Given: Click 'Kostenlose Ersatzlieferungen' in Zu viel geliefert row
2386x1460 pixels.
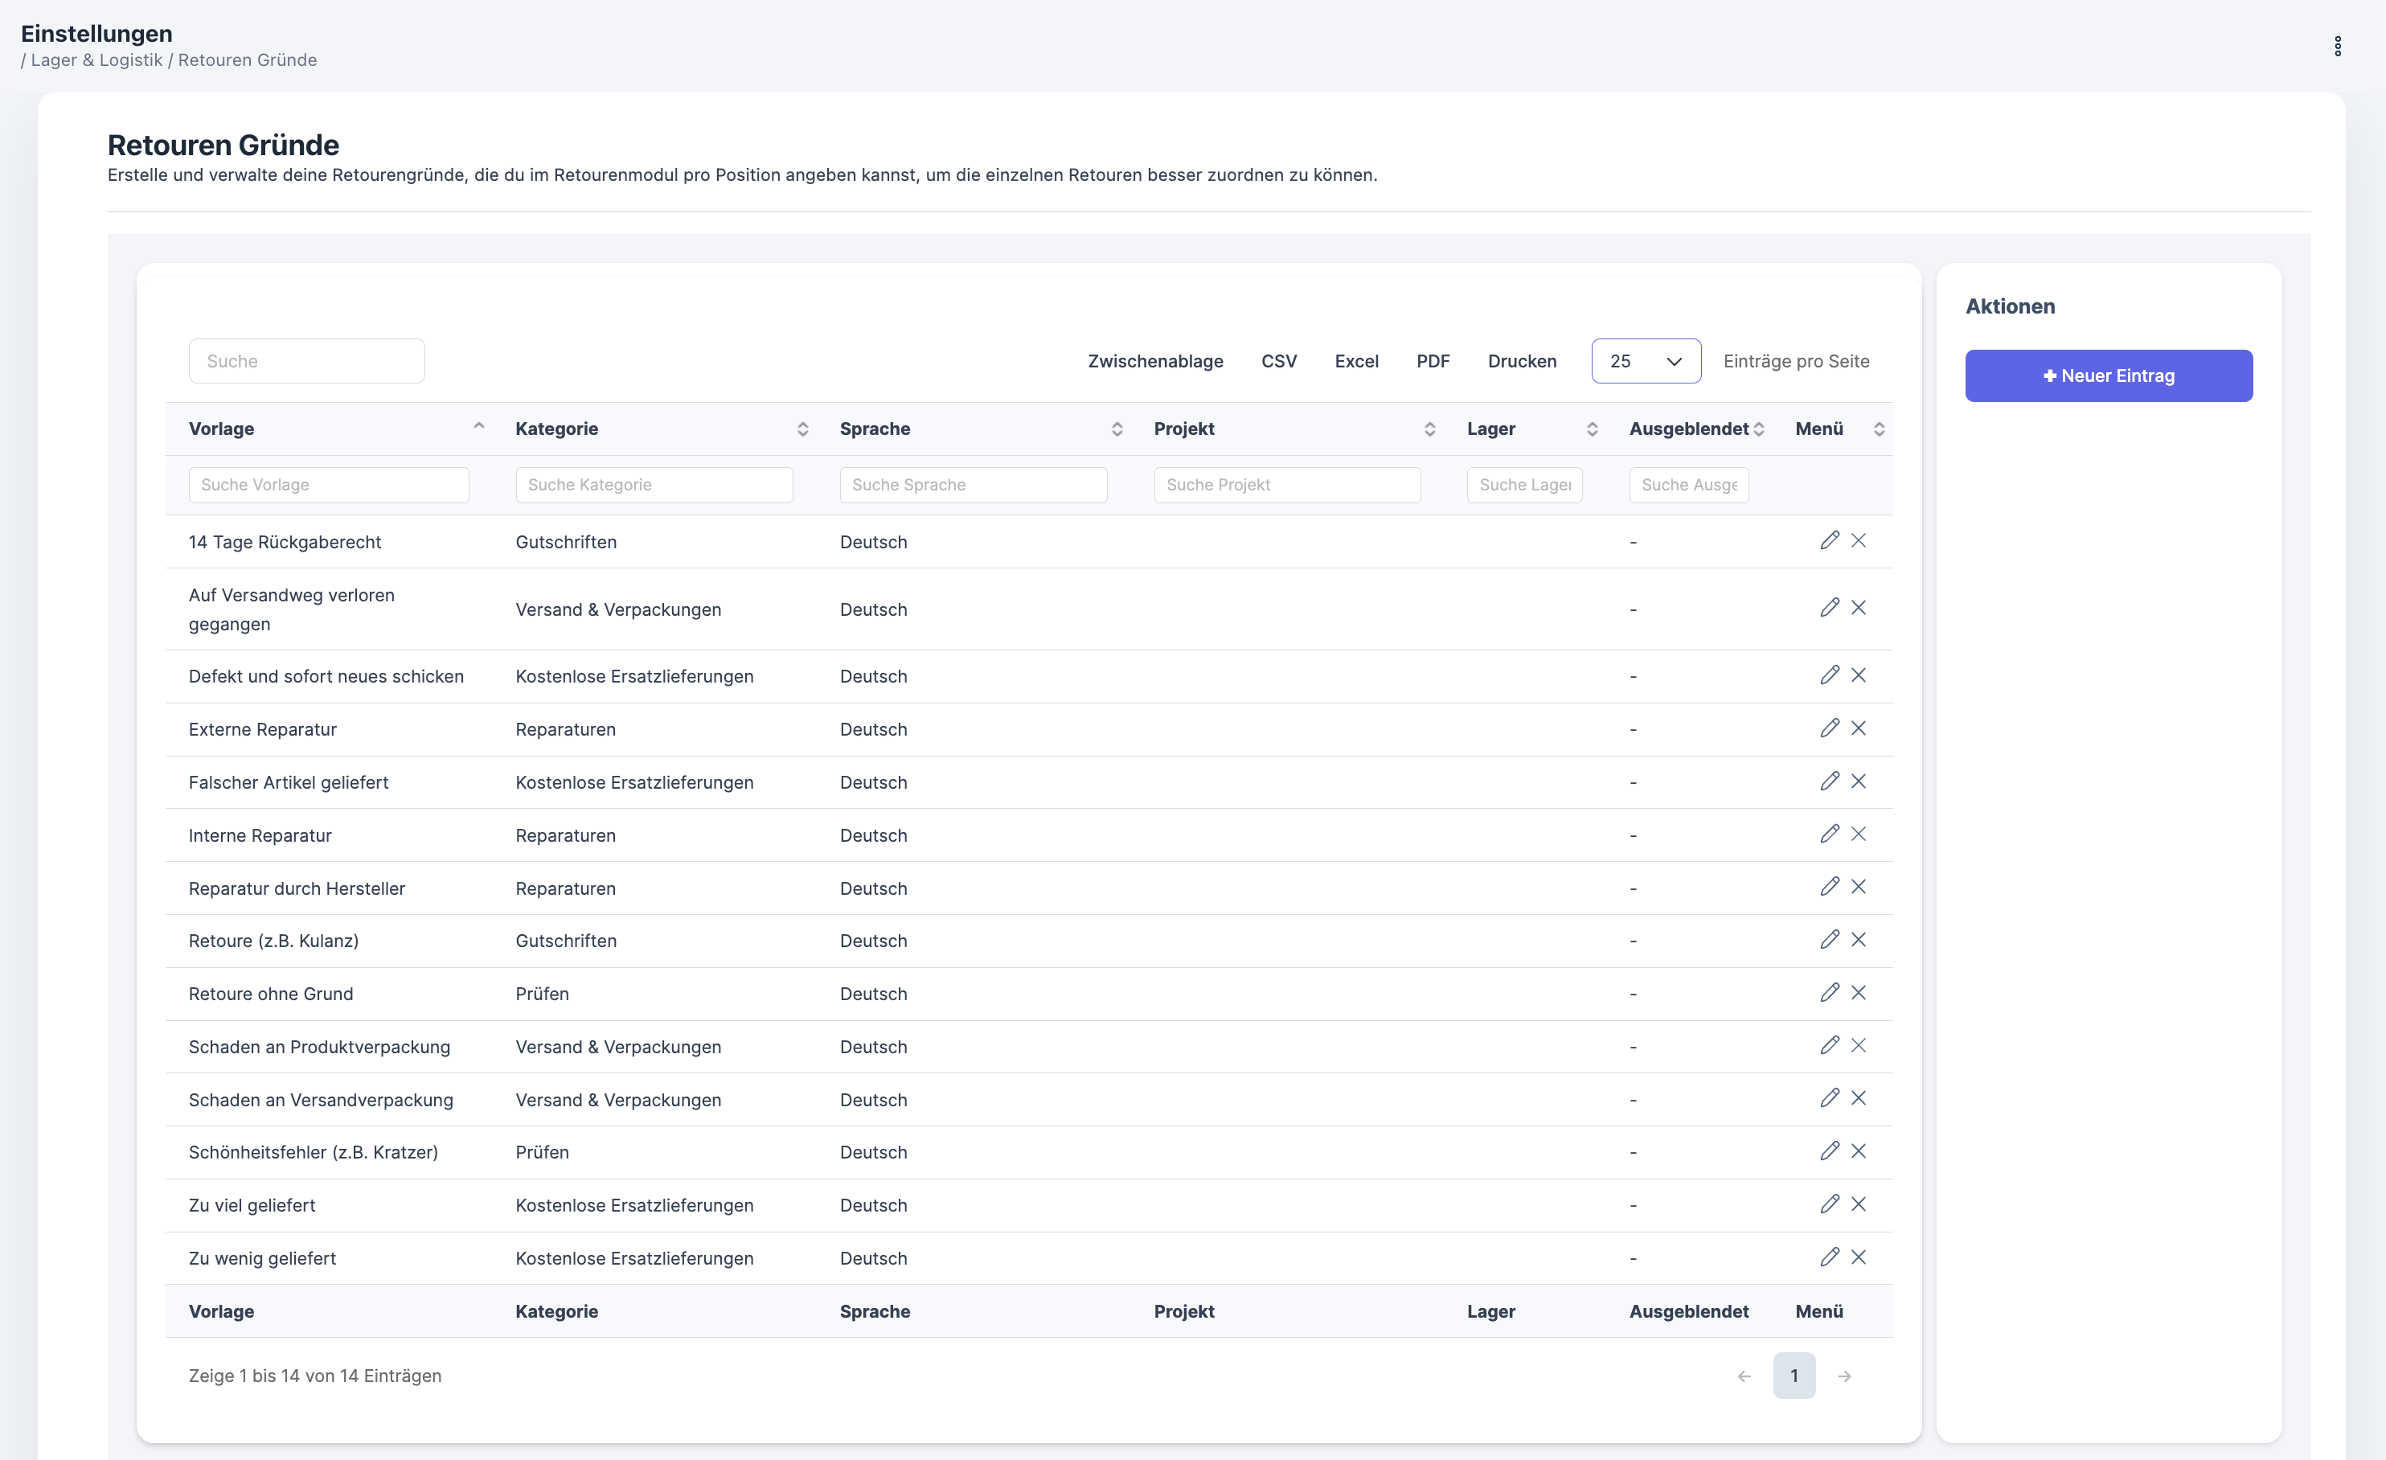Looking at the screenshot, I should click(x=634, y=1205).
